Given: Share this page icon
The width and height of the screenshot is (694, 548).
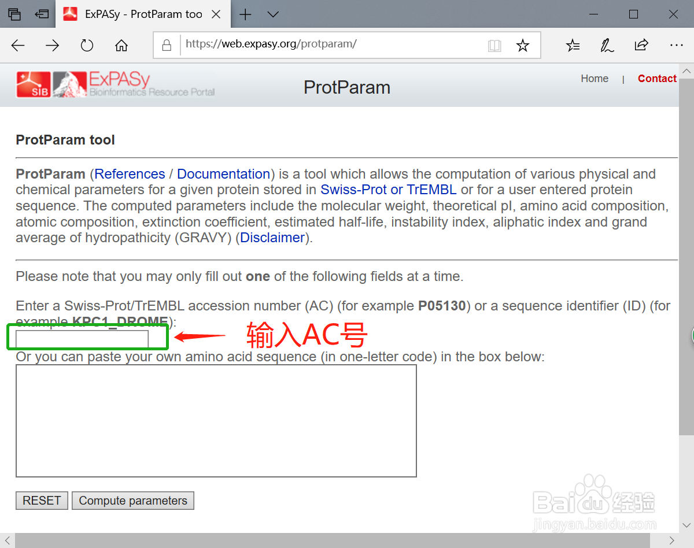Looking at the screenshot, I should (641, 45).
